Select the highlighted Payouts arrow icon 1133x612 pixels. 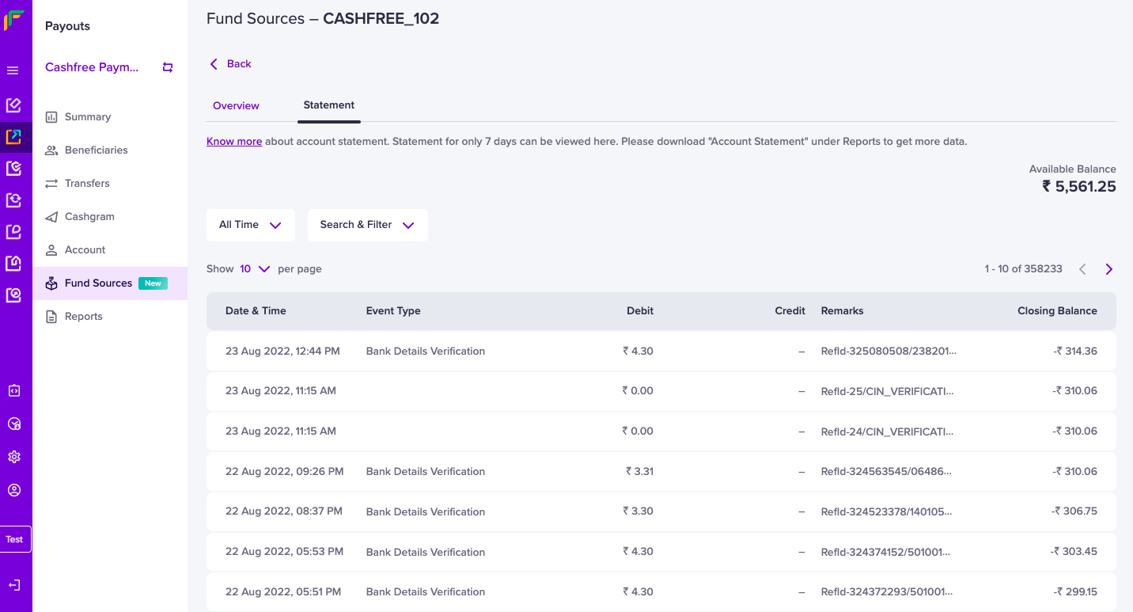(13, 137)
